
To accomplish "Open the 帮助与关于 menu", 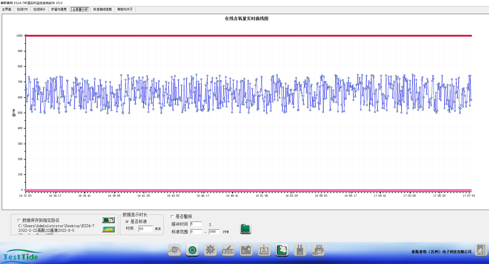I will pos(125,9).
